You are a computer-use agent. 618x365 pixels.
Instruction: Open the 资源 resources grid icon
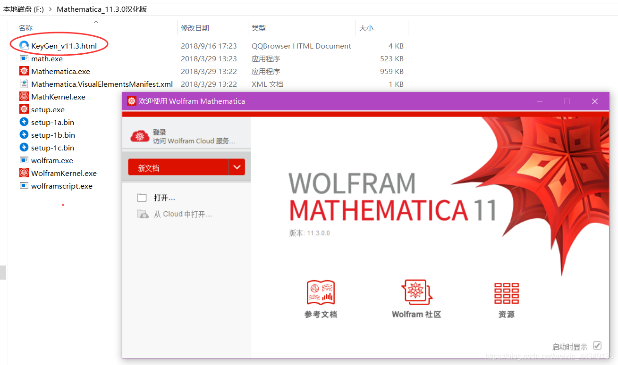(507, 293)
